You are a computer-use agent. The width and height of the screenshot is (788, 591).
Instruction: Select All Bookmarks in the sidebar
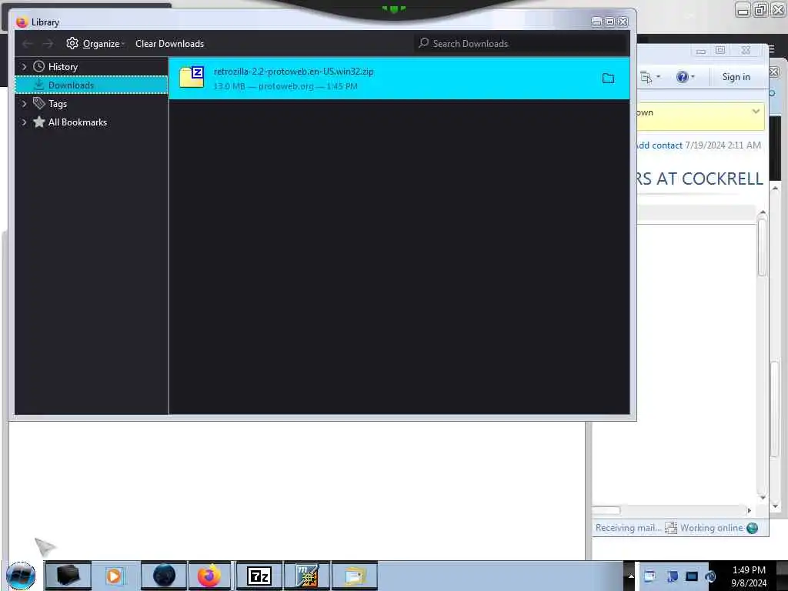78,122
